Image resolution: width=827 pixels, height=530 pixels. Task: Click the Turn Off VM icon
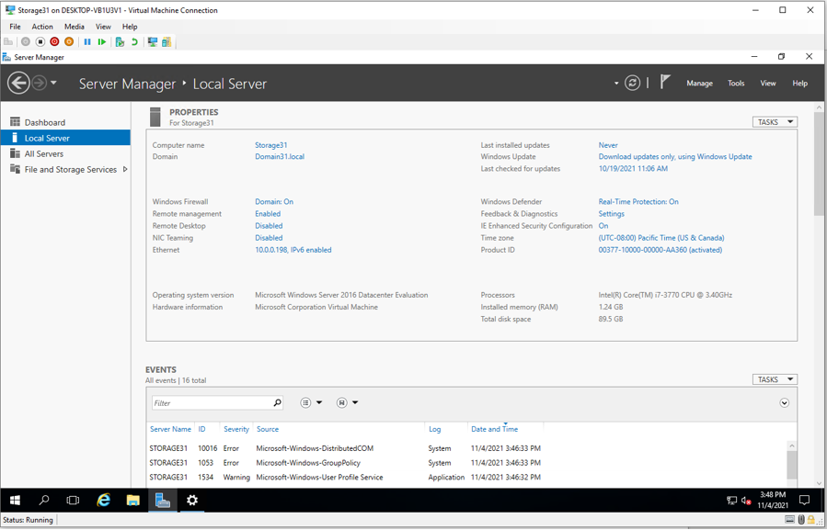40,41
